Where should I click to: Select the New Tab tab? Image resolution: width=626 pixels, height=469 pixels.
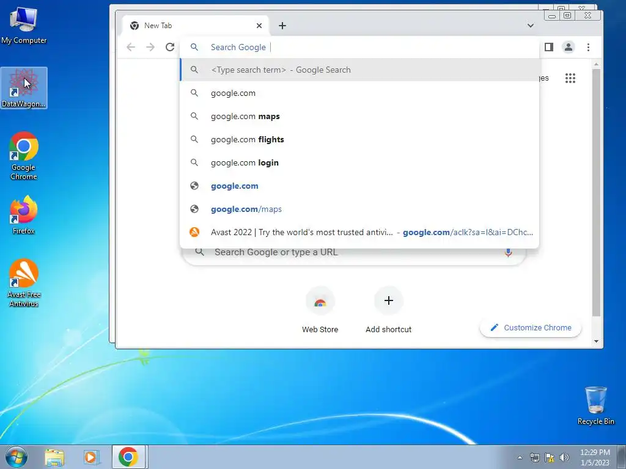[x=195, y=26]
